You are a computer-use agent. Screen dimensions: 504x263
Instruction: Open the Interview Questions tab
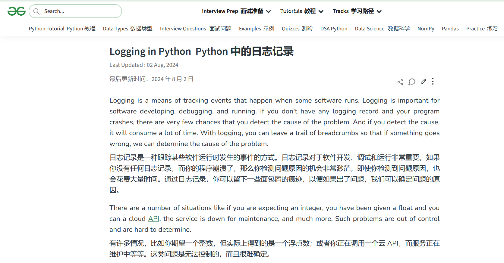[x=196, y=29]
